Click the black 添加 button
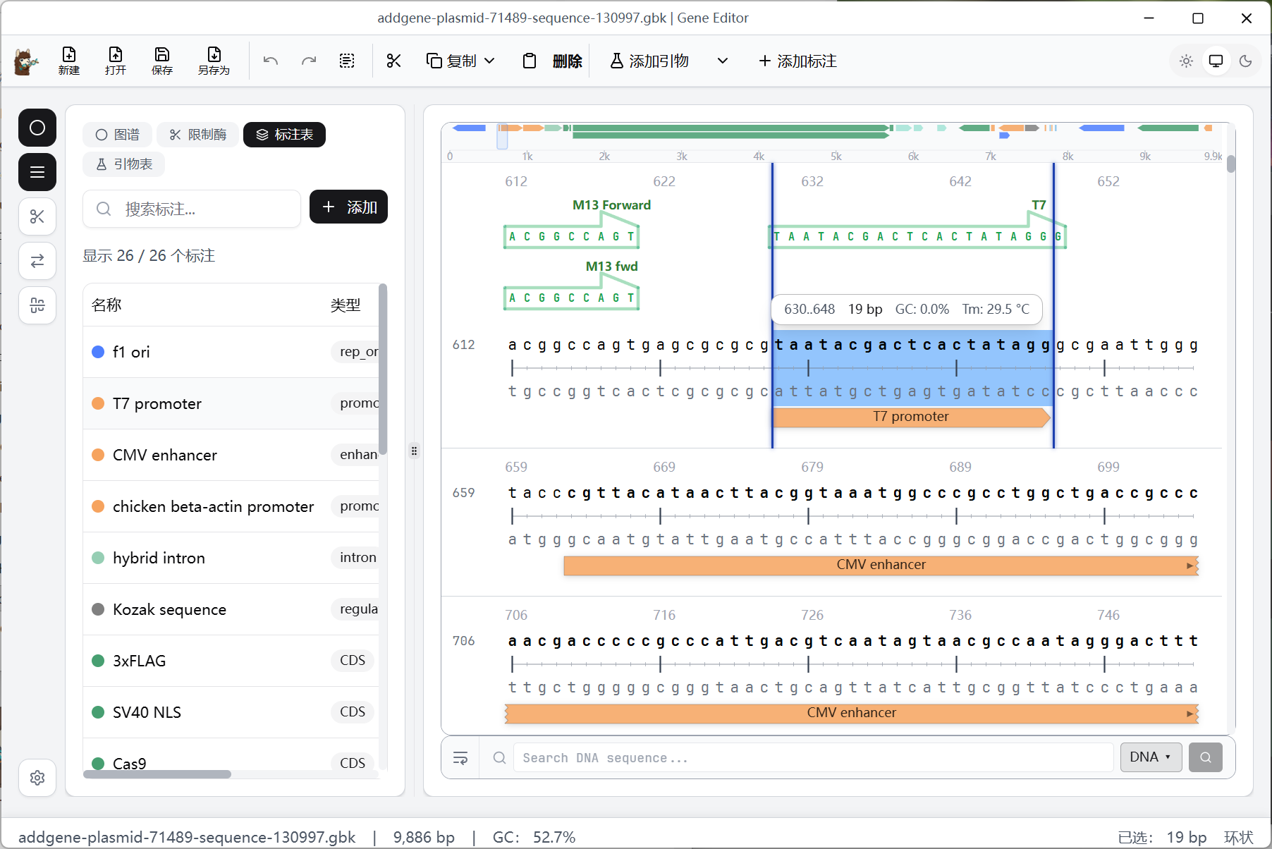Screen dimensions: 1272x849 [x=349, y=207]
